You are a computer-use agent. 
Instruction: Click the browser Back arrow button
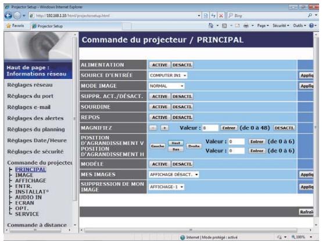tap(8, 16)
